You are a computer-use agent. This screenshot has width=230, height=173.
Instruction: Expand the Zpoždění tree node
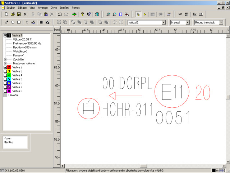[x=5, y=59]
